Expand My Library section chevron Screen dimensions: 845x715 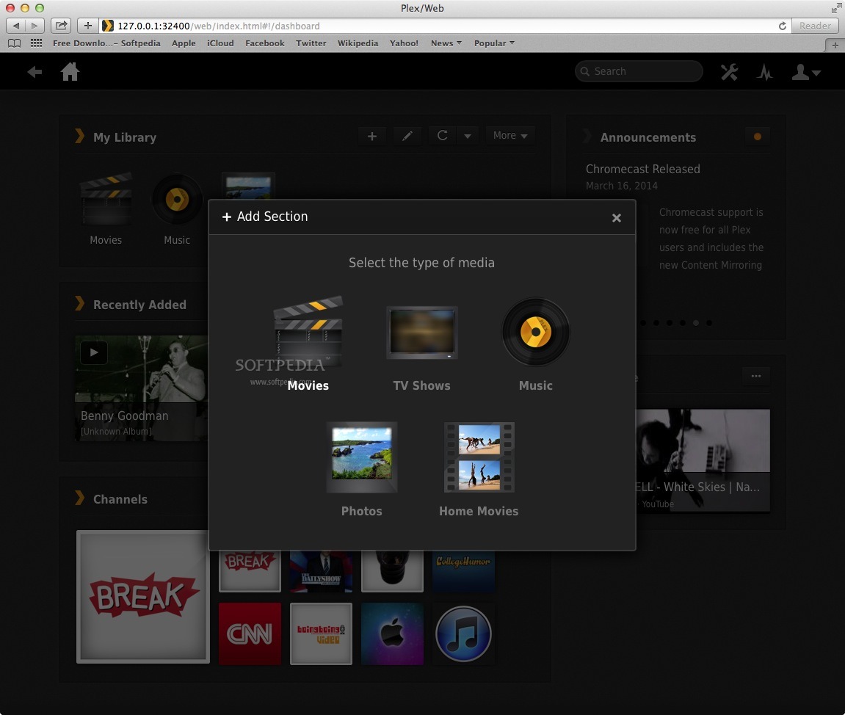pos(80,137)
